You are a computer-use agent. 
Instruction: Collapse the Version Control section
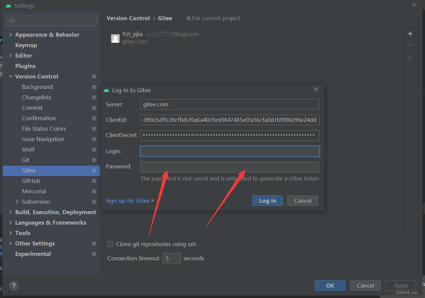[x=10, y=76]
